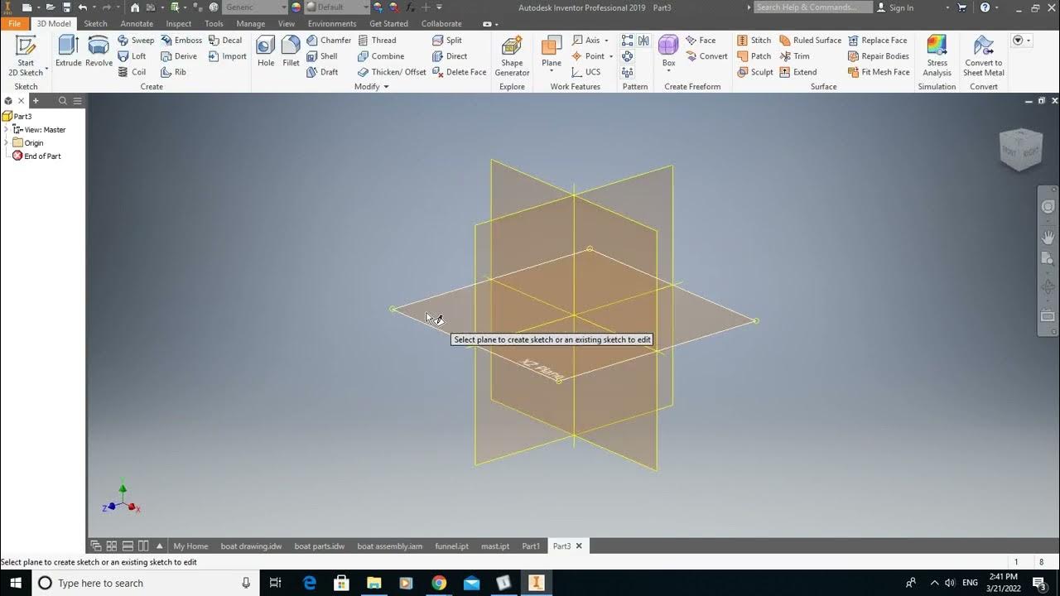Click the Import tool
This screenshot has height=596, width=1060.
228,56
